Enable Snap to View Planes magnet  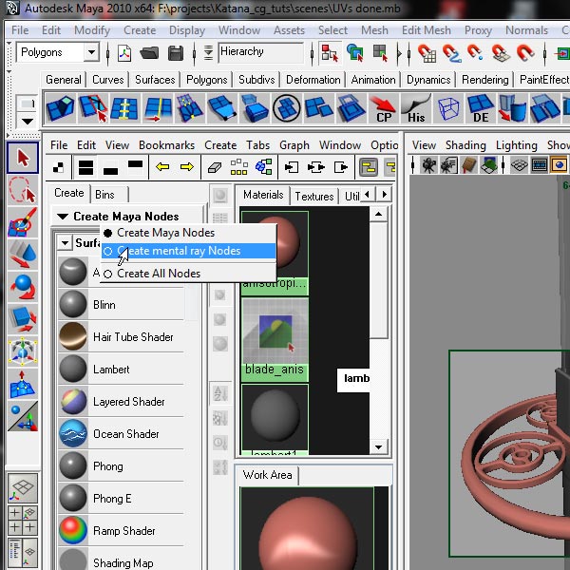(501, 53)
